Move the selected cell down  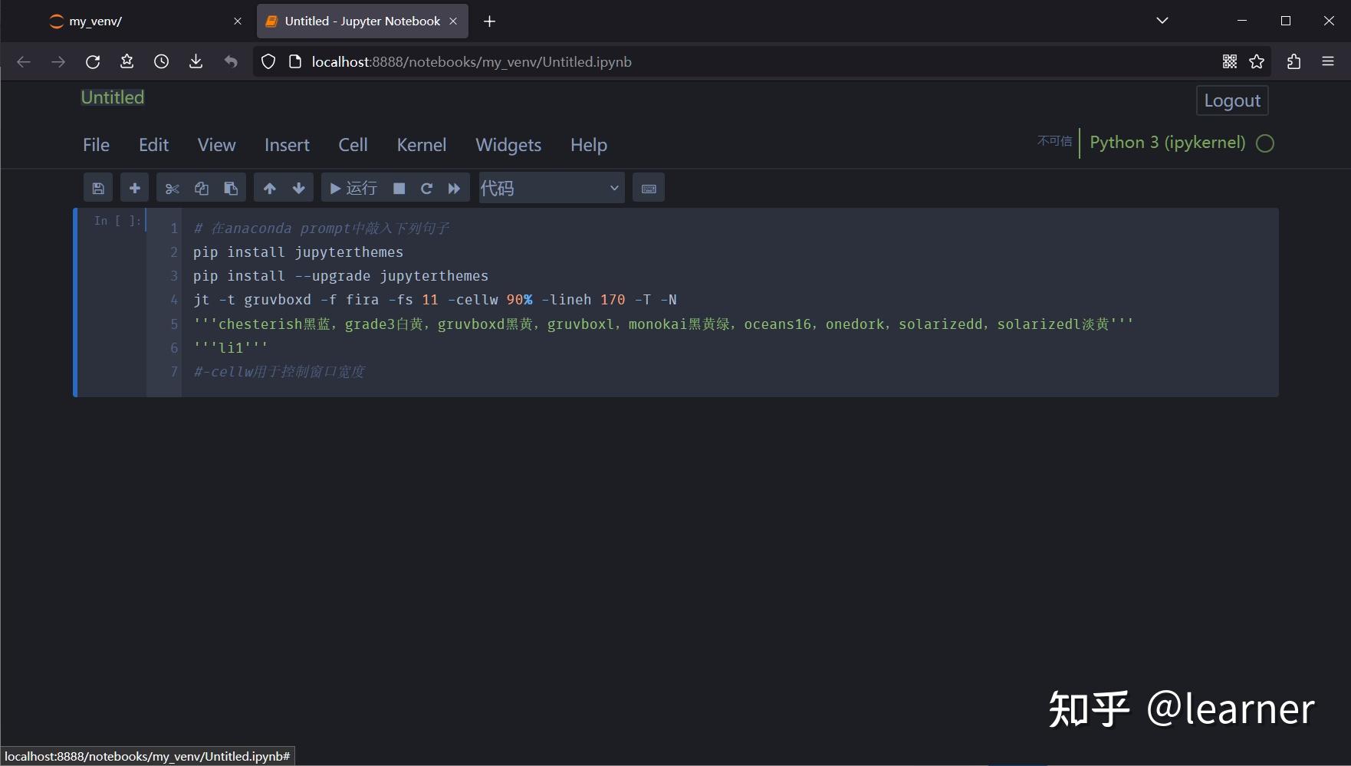(x=298, y=187)
